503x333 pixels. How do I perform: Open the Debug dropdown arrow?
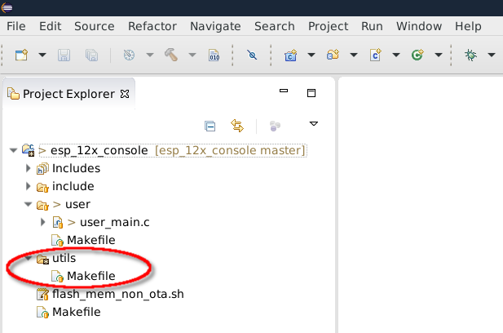coord(492,55)
